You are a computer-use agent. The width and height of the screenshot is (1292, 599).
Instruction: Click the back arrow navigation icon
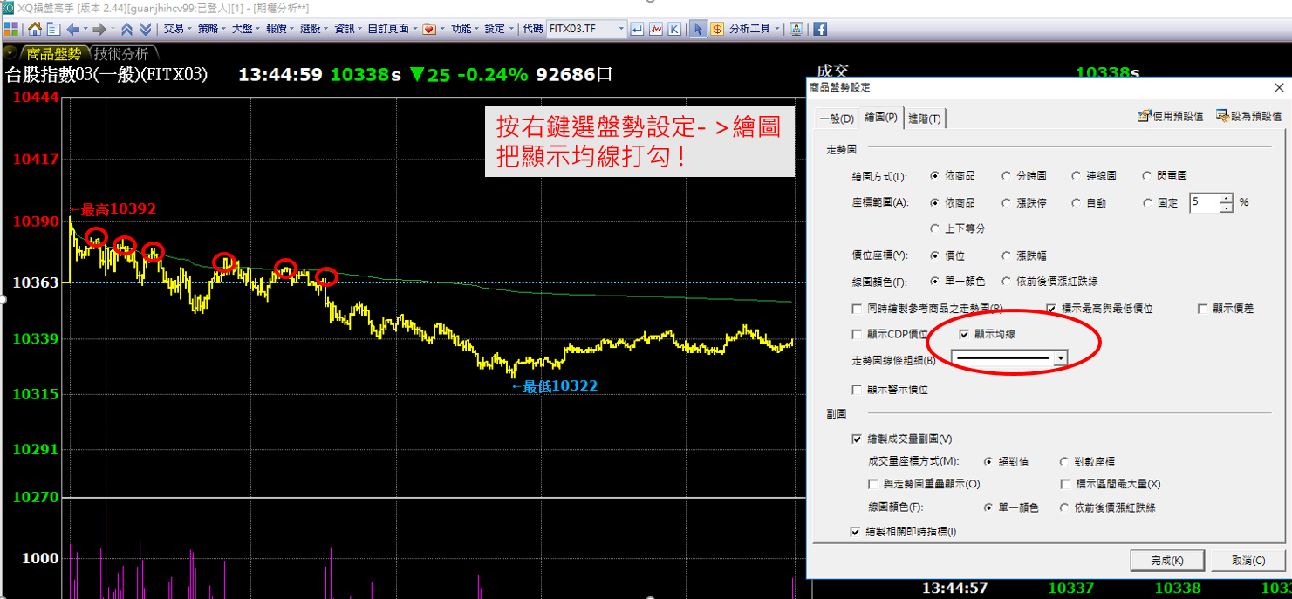(x=74, y=29)
